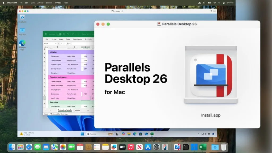Image resolution: width=272 pixels, height=153 pixels.
Task: Open the Actions menu in the macOS menu bar
Action: point(40,3)
